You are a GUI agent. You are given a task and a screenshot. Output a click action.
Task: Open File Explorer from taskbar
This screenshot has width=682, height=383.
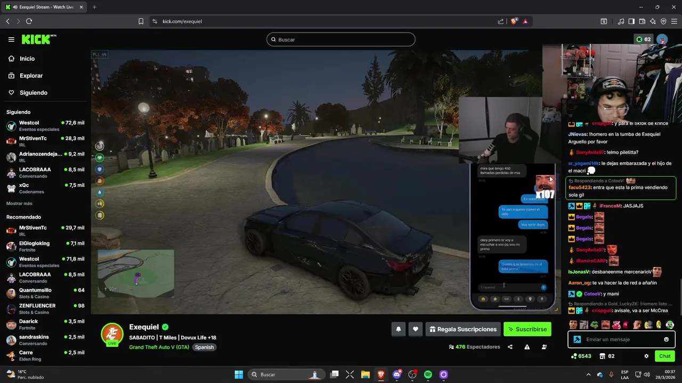click(366, 374)
